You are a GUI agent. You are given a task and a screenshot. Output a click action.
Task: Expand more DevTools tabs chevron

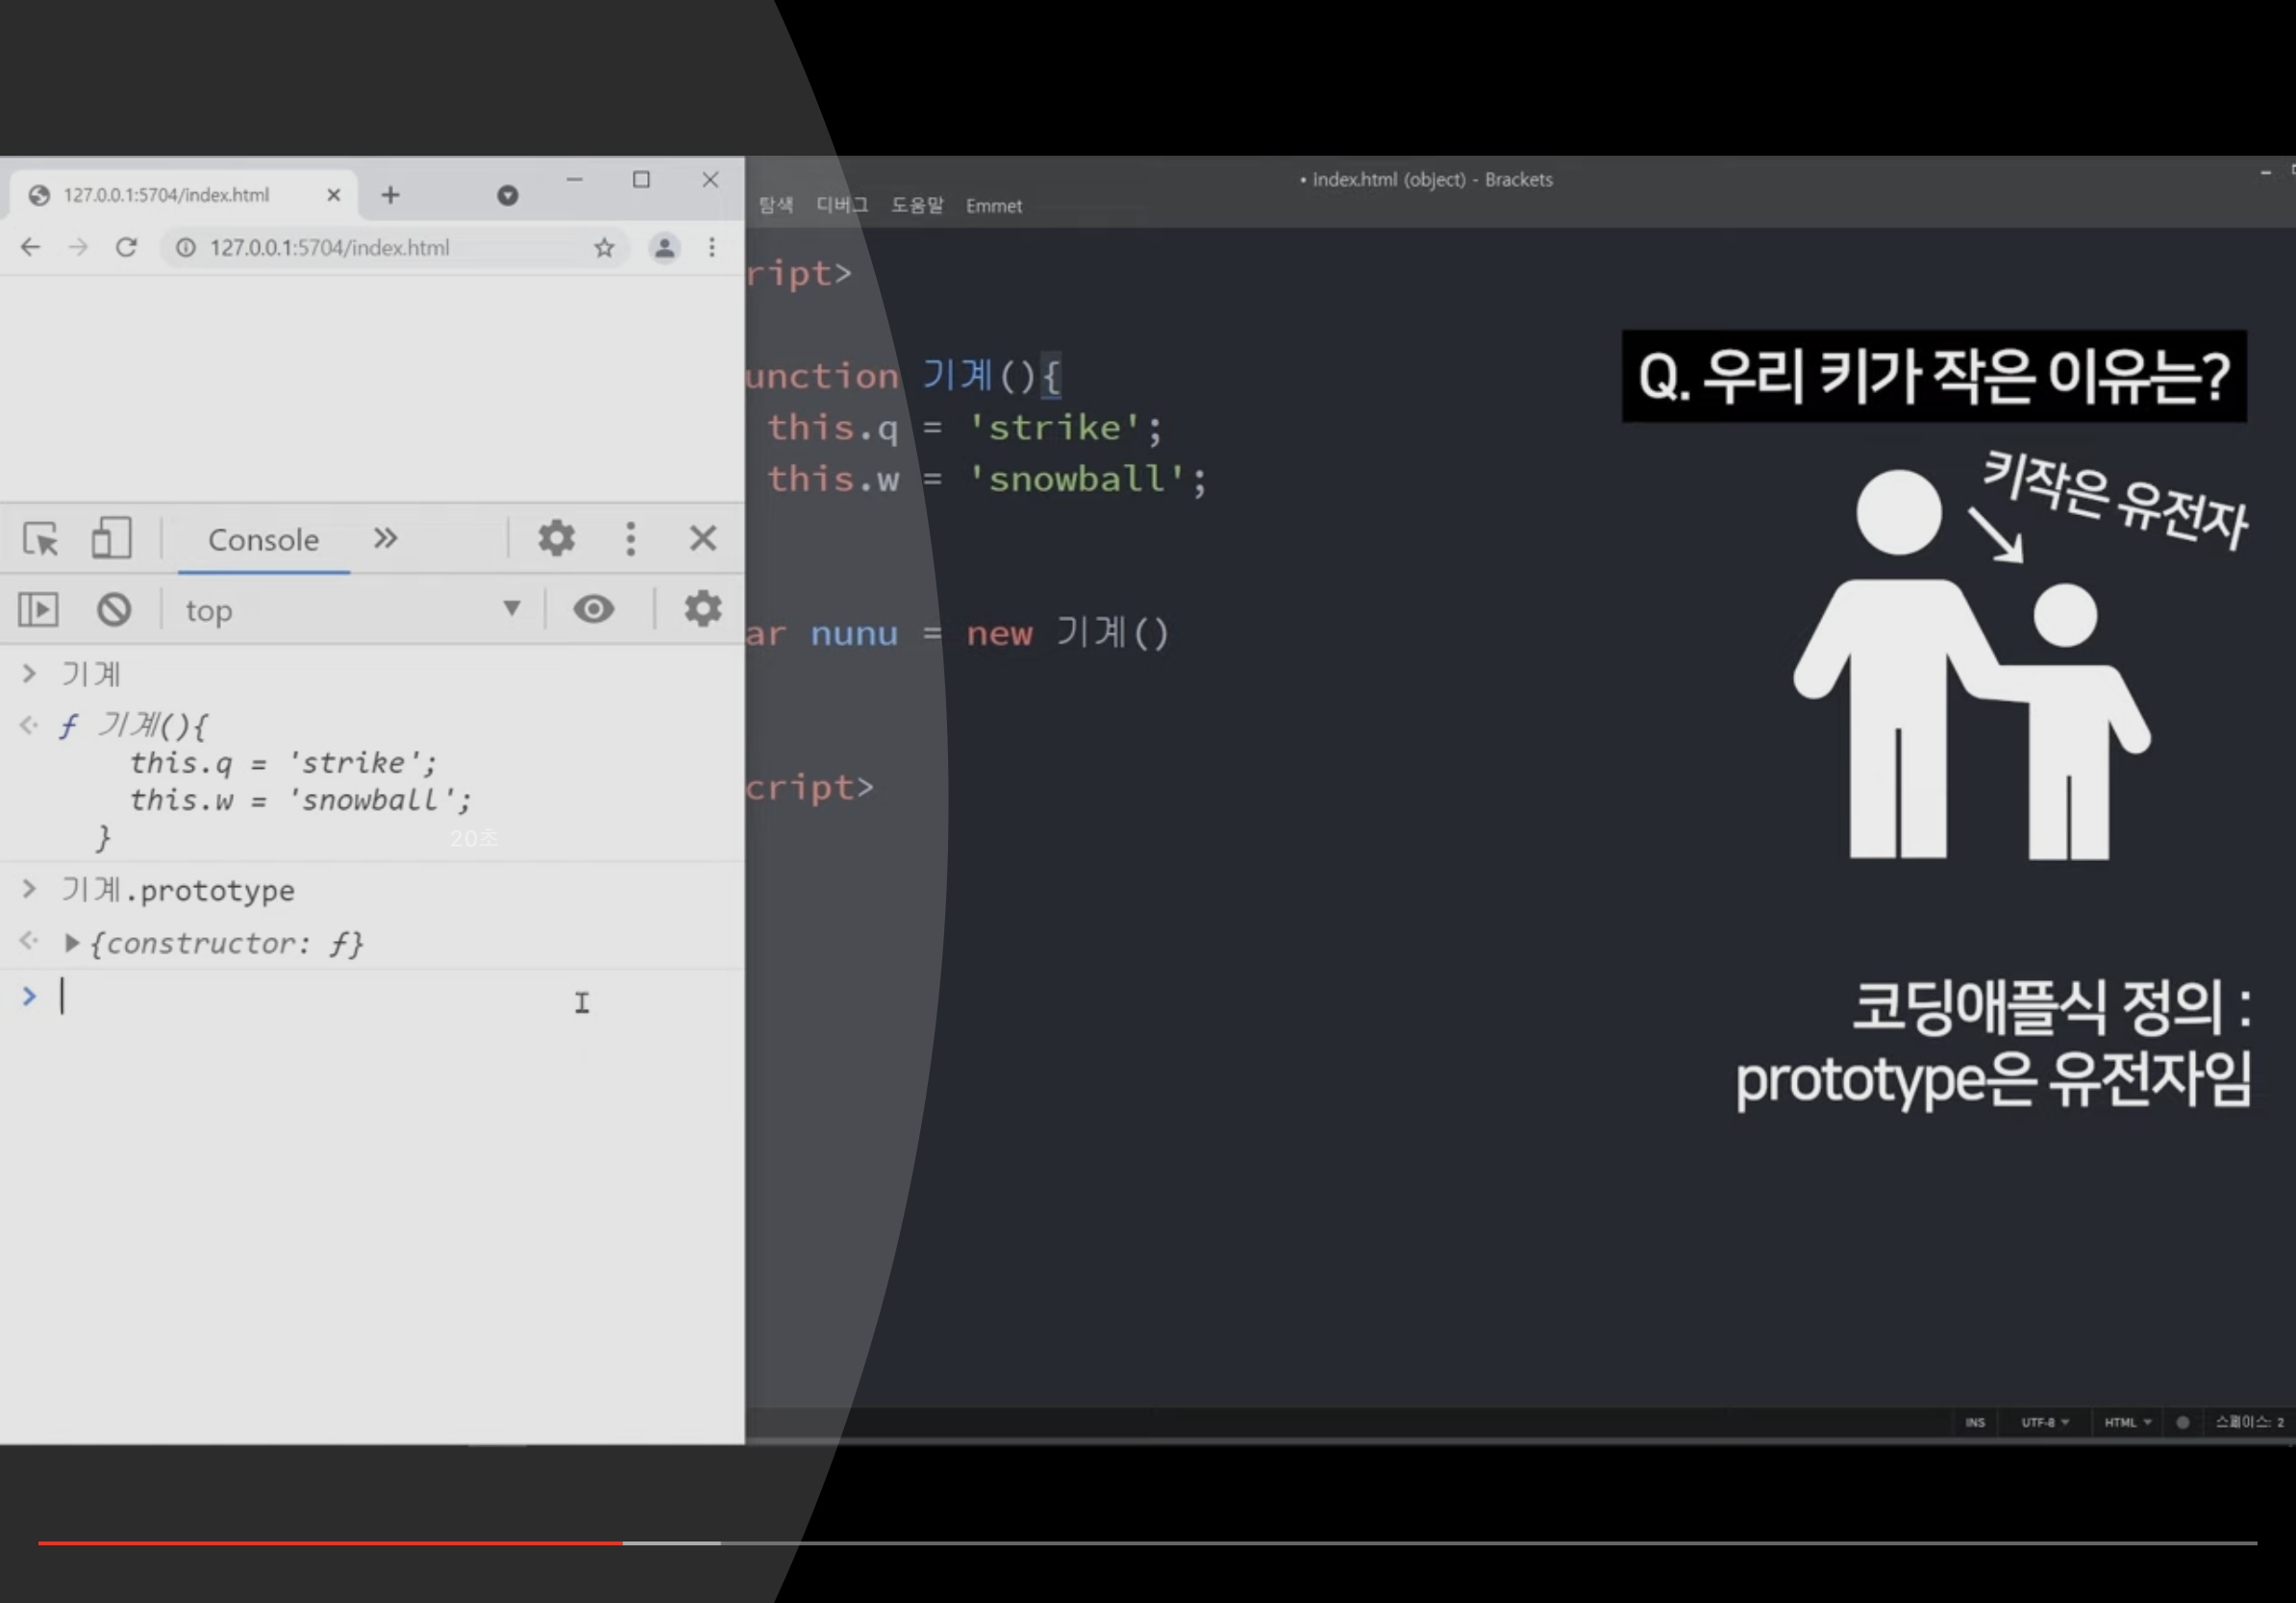(385, 539)
